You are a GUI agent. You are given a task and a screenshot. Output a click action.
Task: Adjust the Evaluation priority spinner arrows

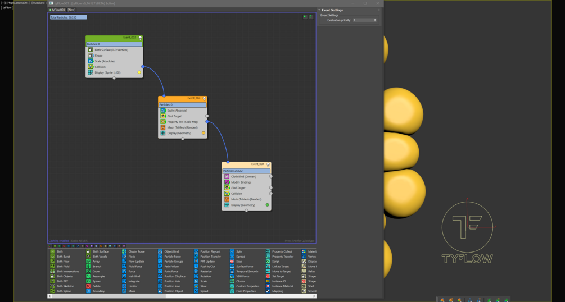click(x=375, y=20)
